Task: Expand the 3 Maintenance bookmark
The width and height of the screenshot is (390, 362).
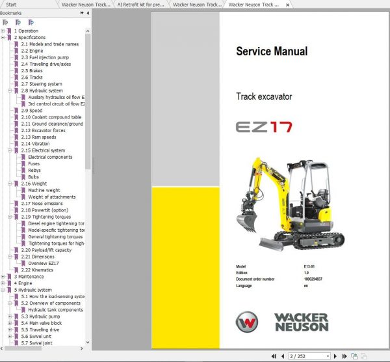Action: click(x=3, y=277)
